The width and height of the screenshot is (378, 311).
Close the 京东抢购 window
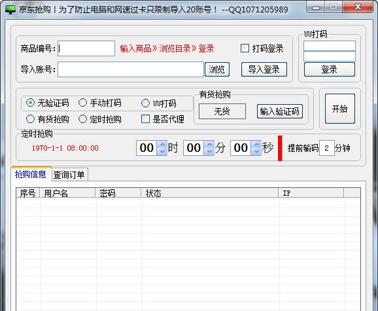pyautogui.click(x=358, y=7)
